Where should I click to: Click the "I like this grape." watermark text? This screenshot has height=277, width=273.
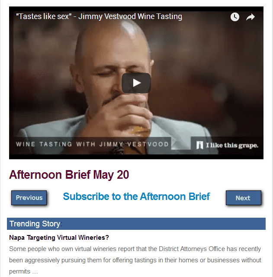pos(232,145)
